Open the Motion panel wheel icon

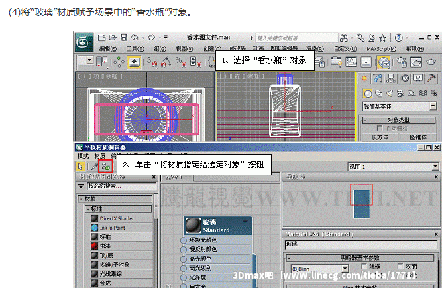coord(405,78)
